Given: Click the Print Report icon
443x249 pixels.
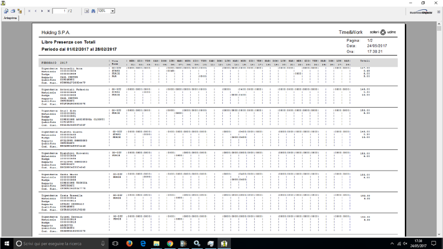Looking at the screenshot, I should pos(13,10).
